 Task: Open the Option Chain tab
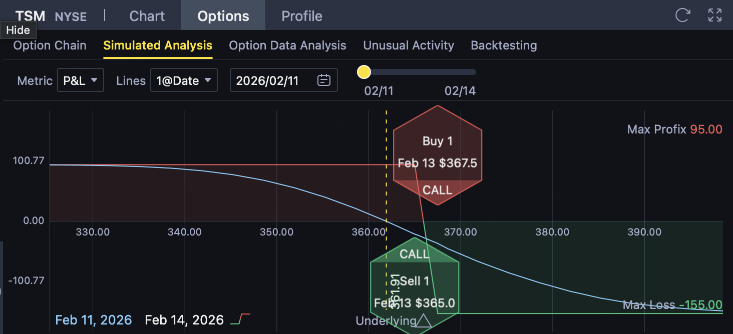(50, 45)
